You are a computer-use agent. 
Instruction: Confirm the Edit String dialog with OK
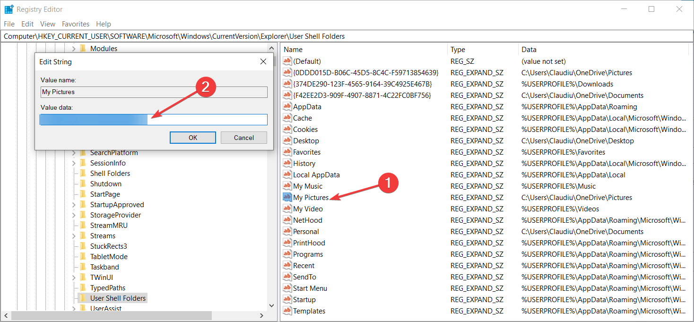pyautogui.click(x=193, y=138)
